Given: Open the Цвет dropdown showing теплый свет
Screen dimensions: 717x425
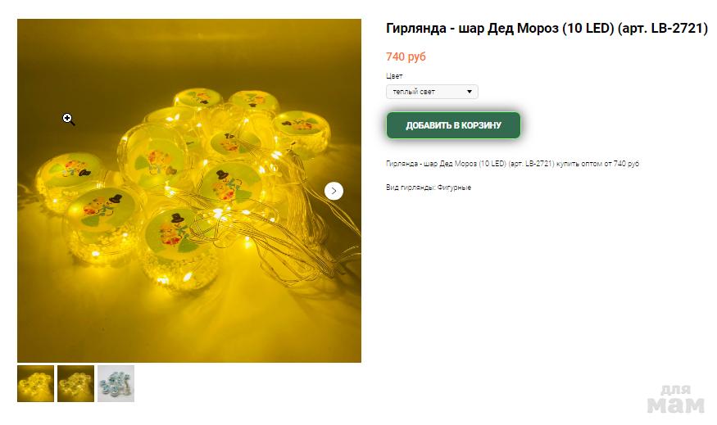Looking at the screenshot, I should click(x=432, y=92).
